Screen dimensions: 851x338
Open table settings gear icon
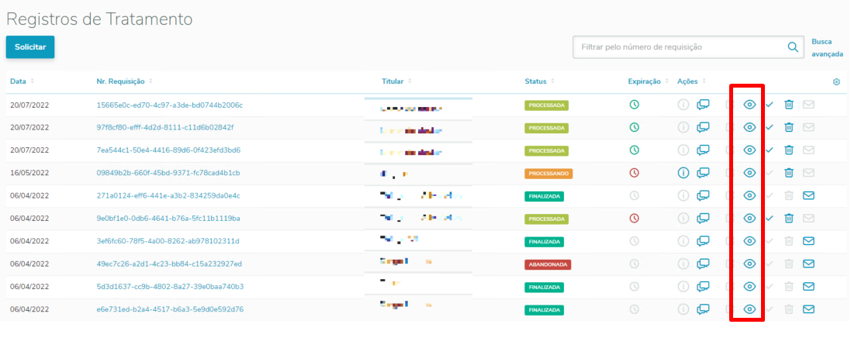tap(836, 82)
